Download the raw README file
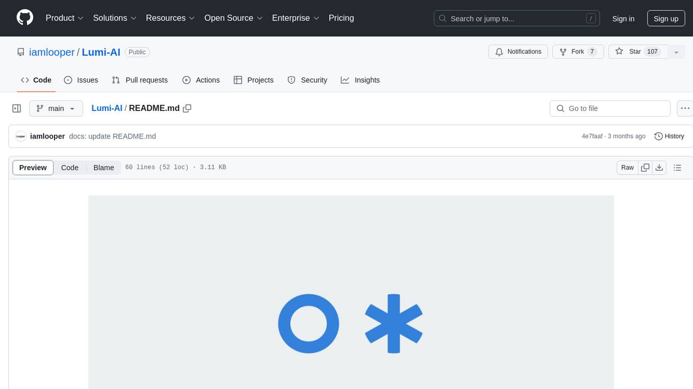Screen dimensions: 693x389 point(659,168)
